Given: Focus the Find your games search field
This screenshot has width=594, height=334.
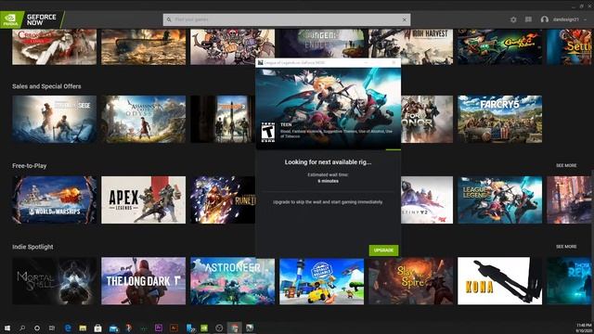Looking at the screenshot, I should pyautogui.click(x=287, y=19).
